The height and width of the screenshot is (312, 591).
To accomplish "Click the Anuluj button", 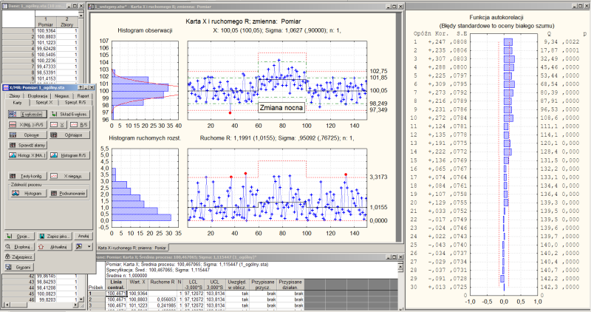I will point(83,235).
